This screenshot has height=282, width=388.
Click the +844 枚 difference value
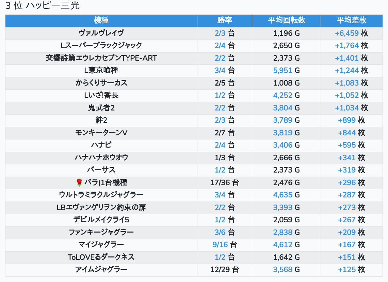(x=352, y=133)
